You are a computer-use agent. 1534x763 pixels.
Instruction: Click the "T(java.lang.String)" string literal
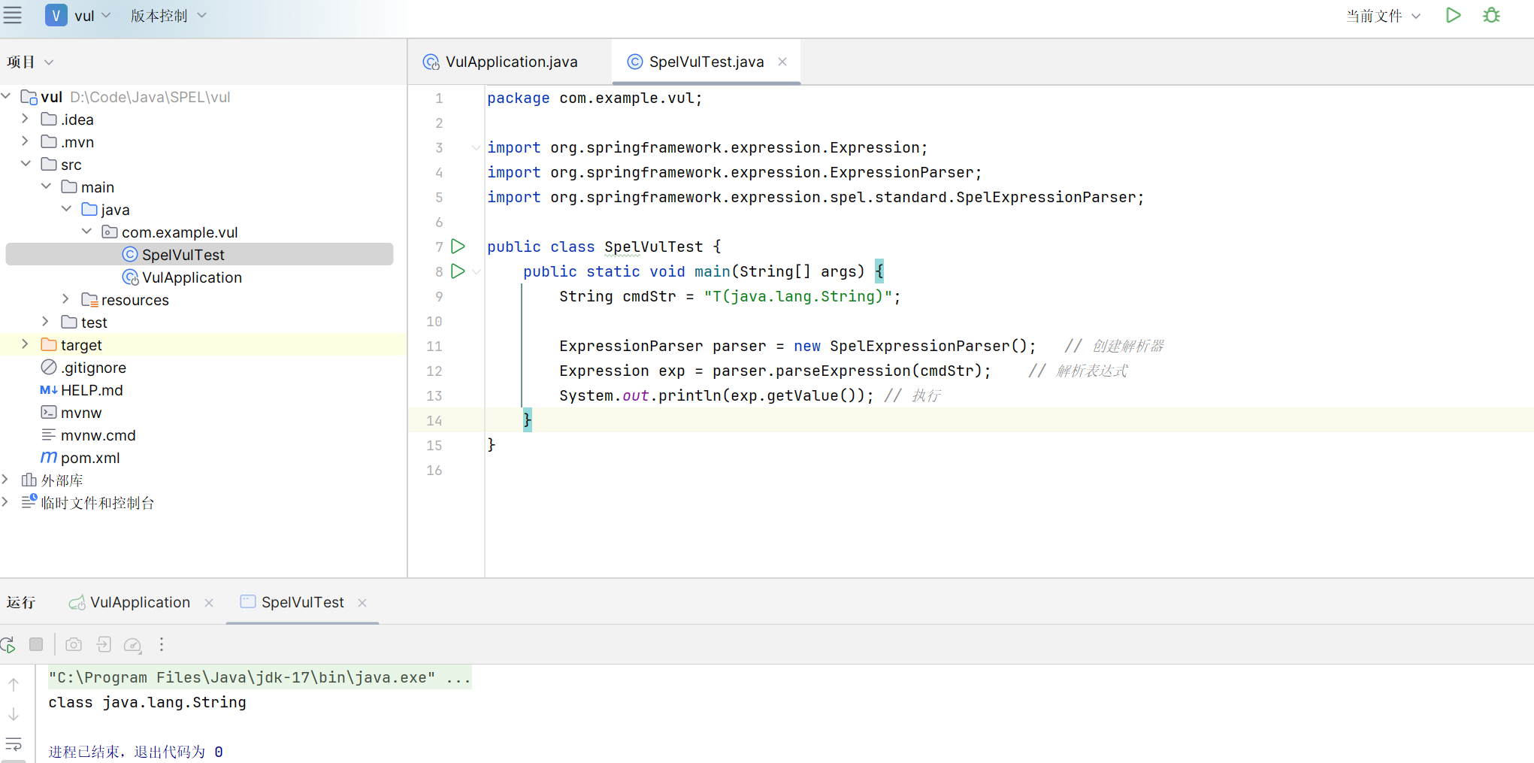[x=797, y=296]
